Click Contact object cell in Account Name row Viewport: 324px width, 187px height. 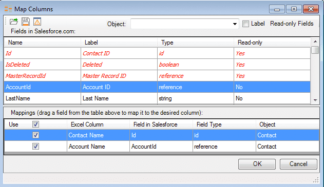[288, 147]
